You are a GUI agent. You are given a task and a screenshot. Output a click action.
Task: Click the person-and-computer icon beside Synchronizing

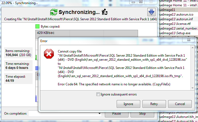pos(105,12)
